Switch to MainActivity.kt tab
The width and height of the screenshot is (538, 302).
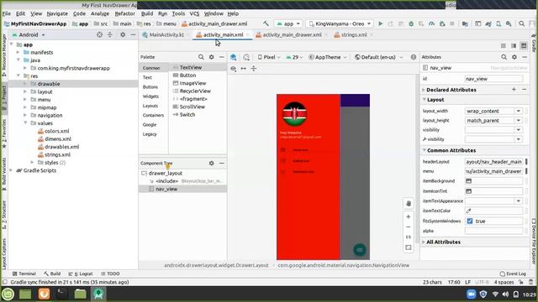(166, 35)
